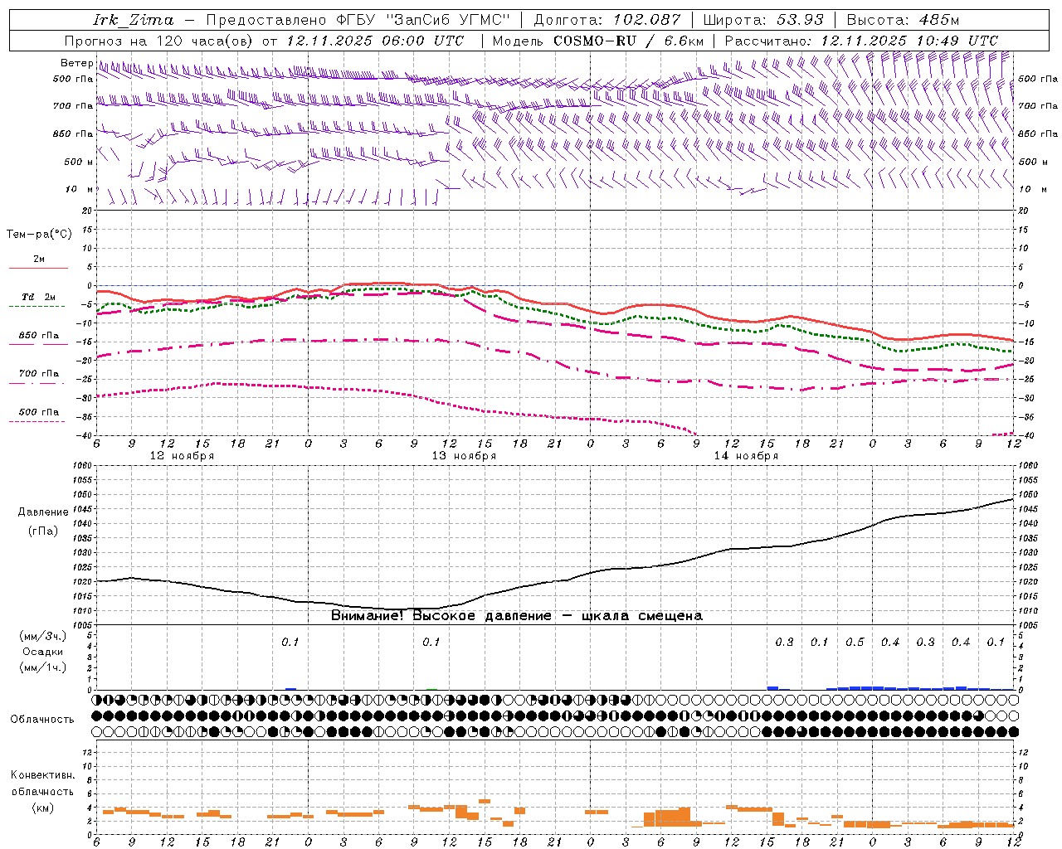Click the (гПа) unit label under Давление

[x=43, y=531]
